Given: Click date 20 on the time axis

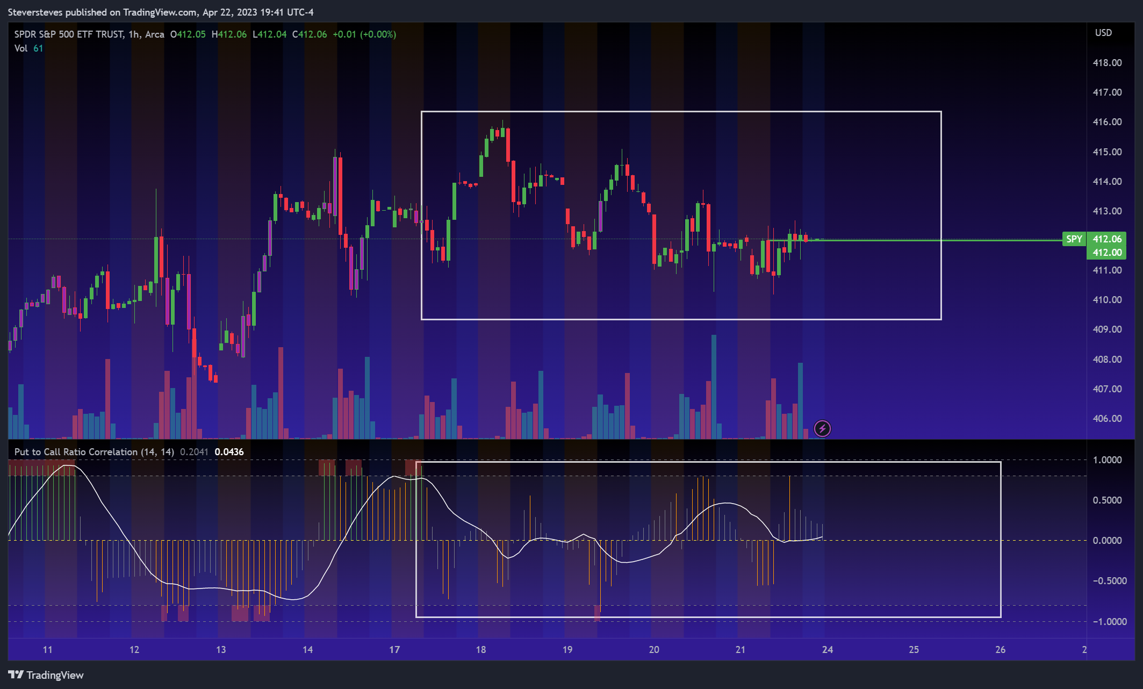Looking at the screenshot, I should coord(654,650).
